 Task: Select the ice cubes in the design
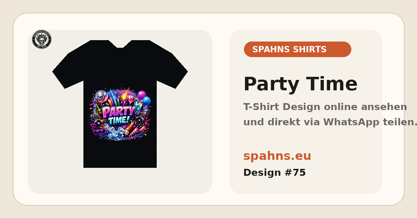coord(115,132)
